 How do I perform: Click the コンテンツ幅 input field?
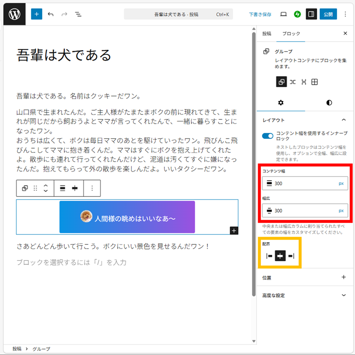point(303,183)
